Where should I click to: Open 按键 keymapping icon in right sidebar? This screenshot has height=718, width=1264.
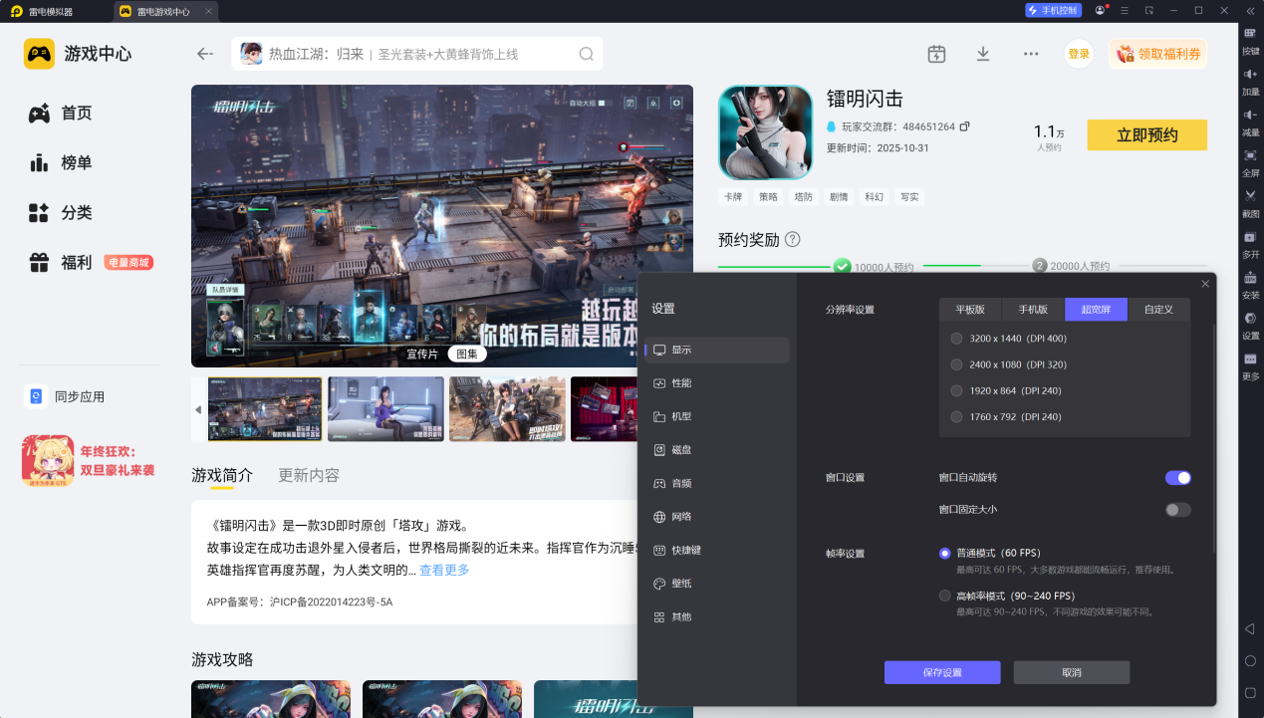pos(1250,34)
